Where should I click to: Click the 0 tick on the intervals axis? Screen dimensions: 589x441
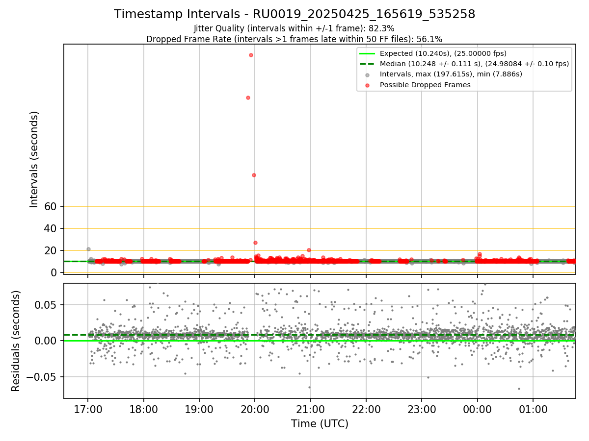(54, 272)
